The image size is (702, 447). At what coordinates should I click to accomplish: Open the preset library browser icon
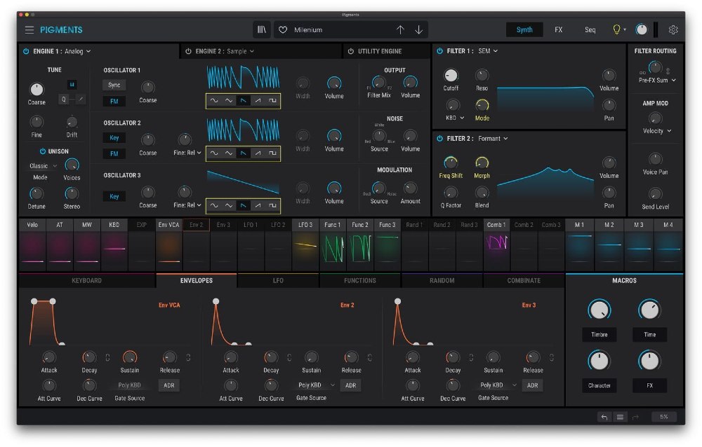262,30
